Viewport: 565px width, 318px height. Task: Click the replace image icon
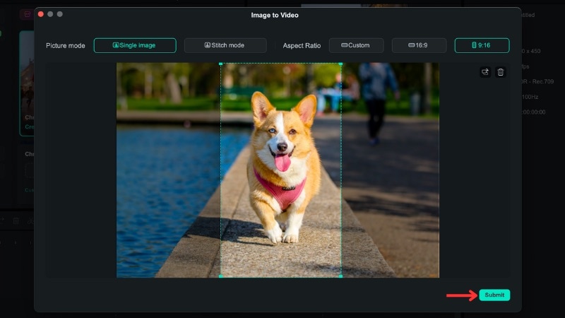(485, 72)
